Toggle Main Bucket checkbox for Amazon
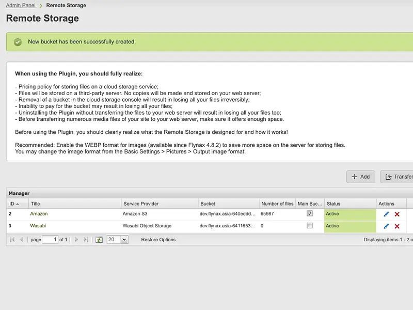Image resolution: width=413 pixels, height=310 pixels. 310,213
